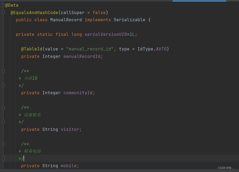Click the blue horizontal scrollbar at top

click(199, 1)
